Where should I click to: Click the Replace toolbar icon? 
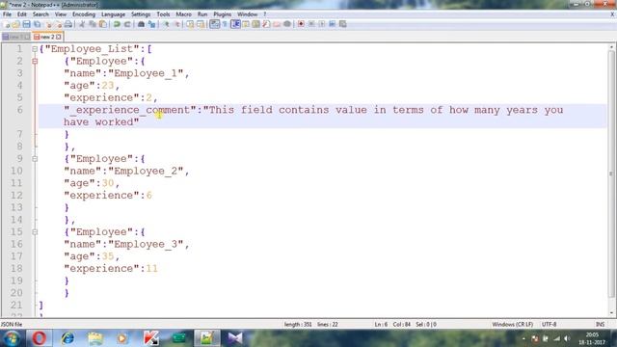click(151, 24)
